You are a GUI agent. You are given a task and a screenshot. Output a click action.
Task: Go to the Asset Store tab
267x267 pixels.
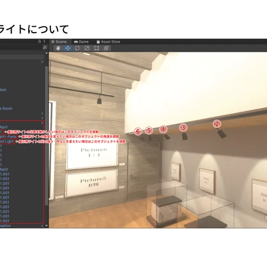pyautogui.click(x=108, y=42)
